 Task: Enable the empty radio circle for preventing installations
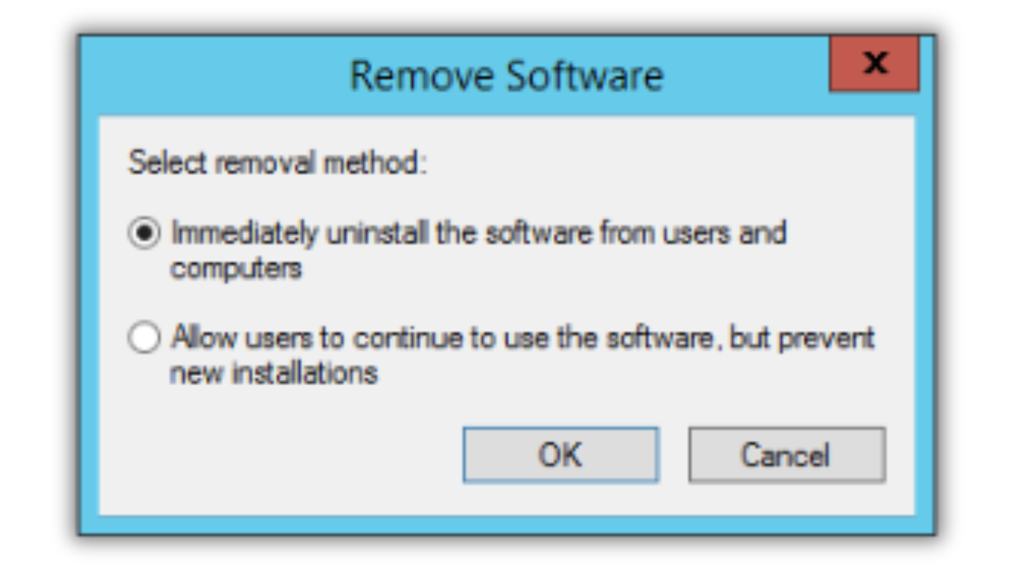click(144, 337)
